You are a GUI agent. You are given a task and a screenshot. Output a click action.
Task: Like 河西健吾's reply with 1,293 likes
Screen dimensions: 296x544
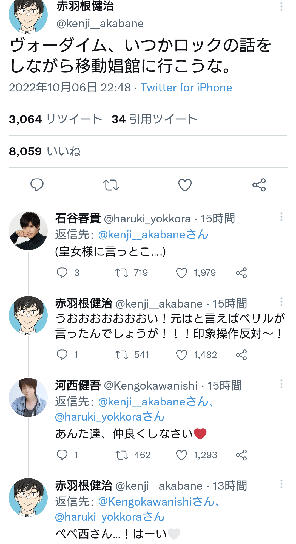click(181, 455)
